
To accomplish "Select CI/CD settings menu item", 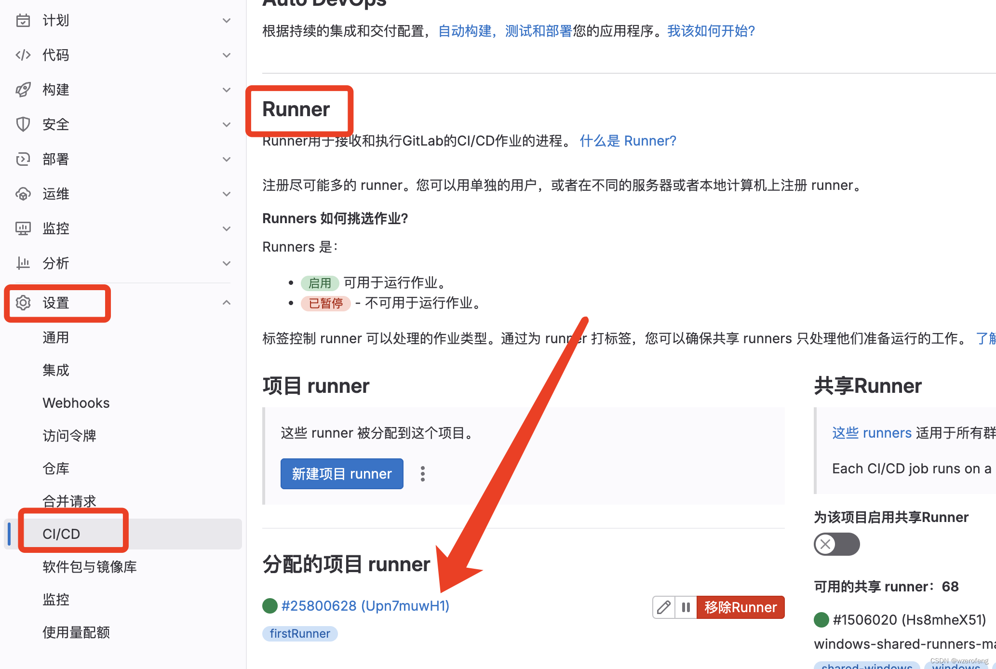I will [x=123, y=534].
